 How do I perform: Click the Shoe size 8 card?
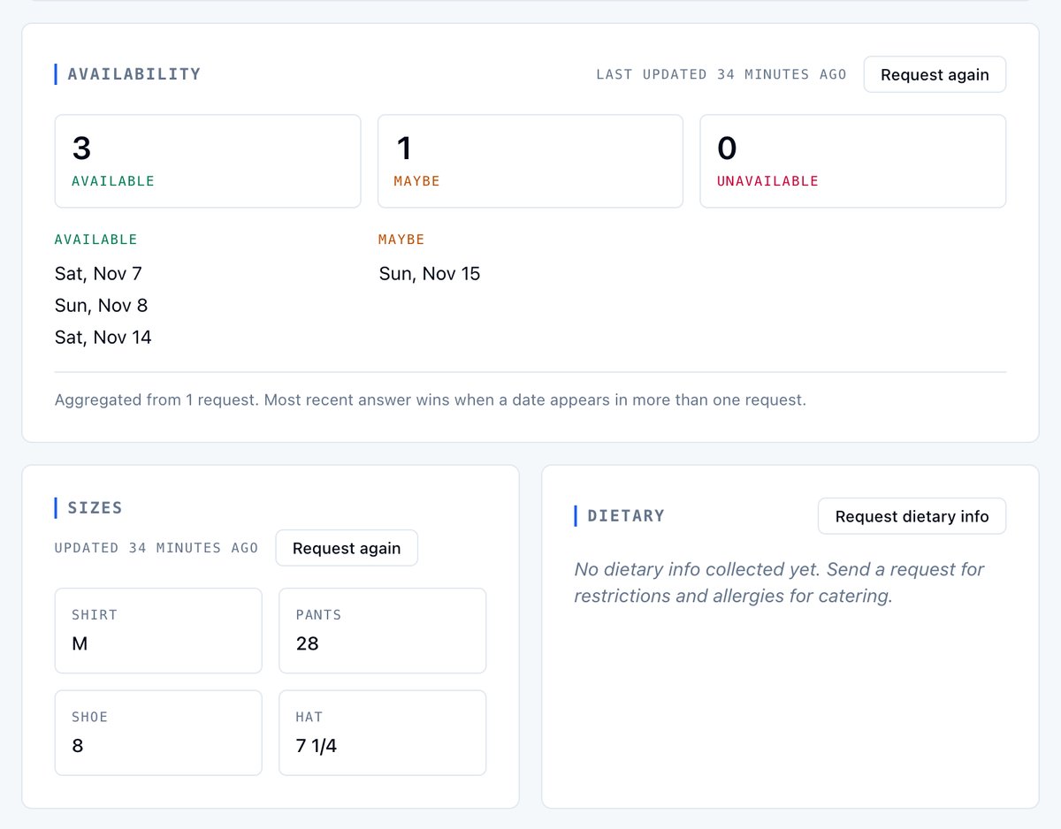pyautogui.click(x=158, y=733)
